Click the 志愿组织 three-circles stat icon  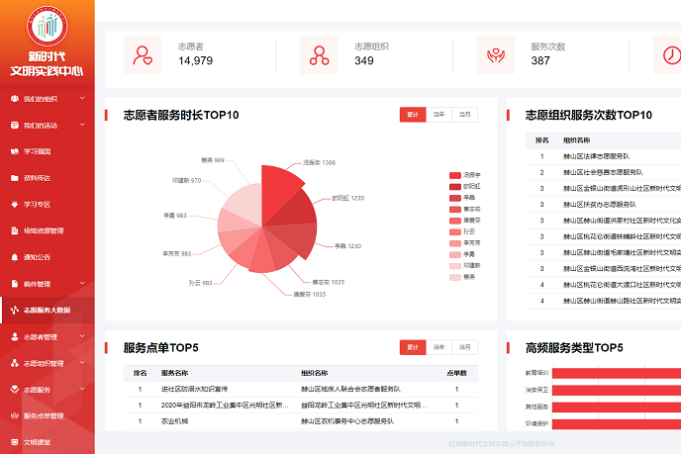pyautogui.click(x=319, y=55)
